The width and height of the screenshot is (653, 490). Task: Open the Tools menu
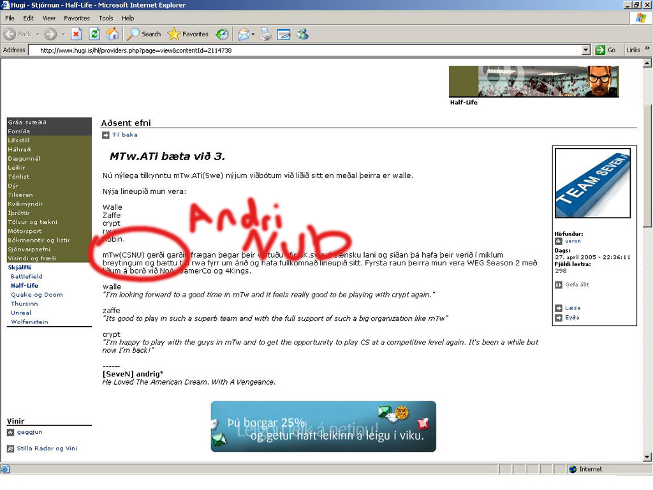(106, 19)
